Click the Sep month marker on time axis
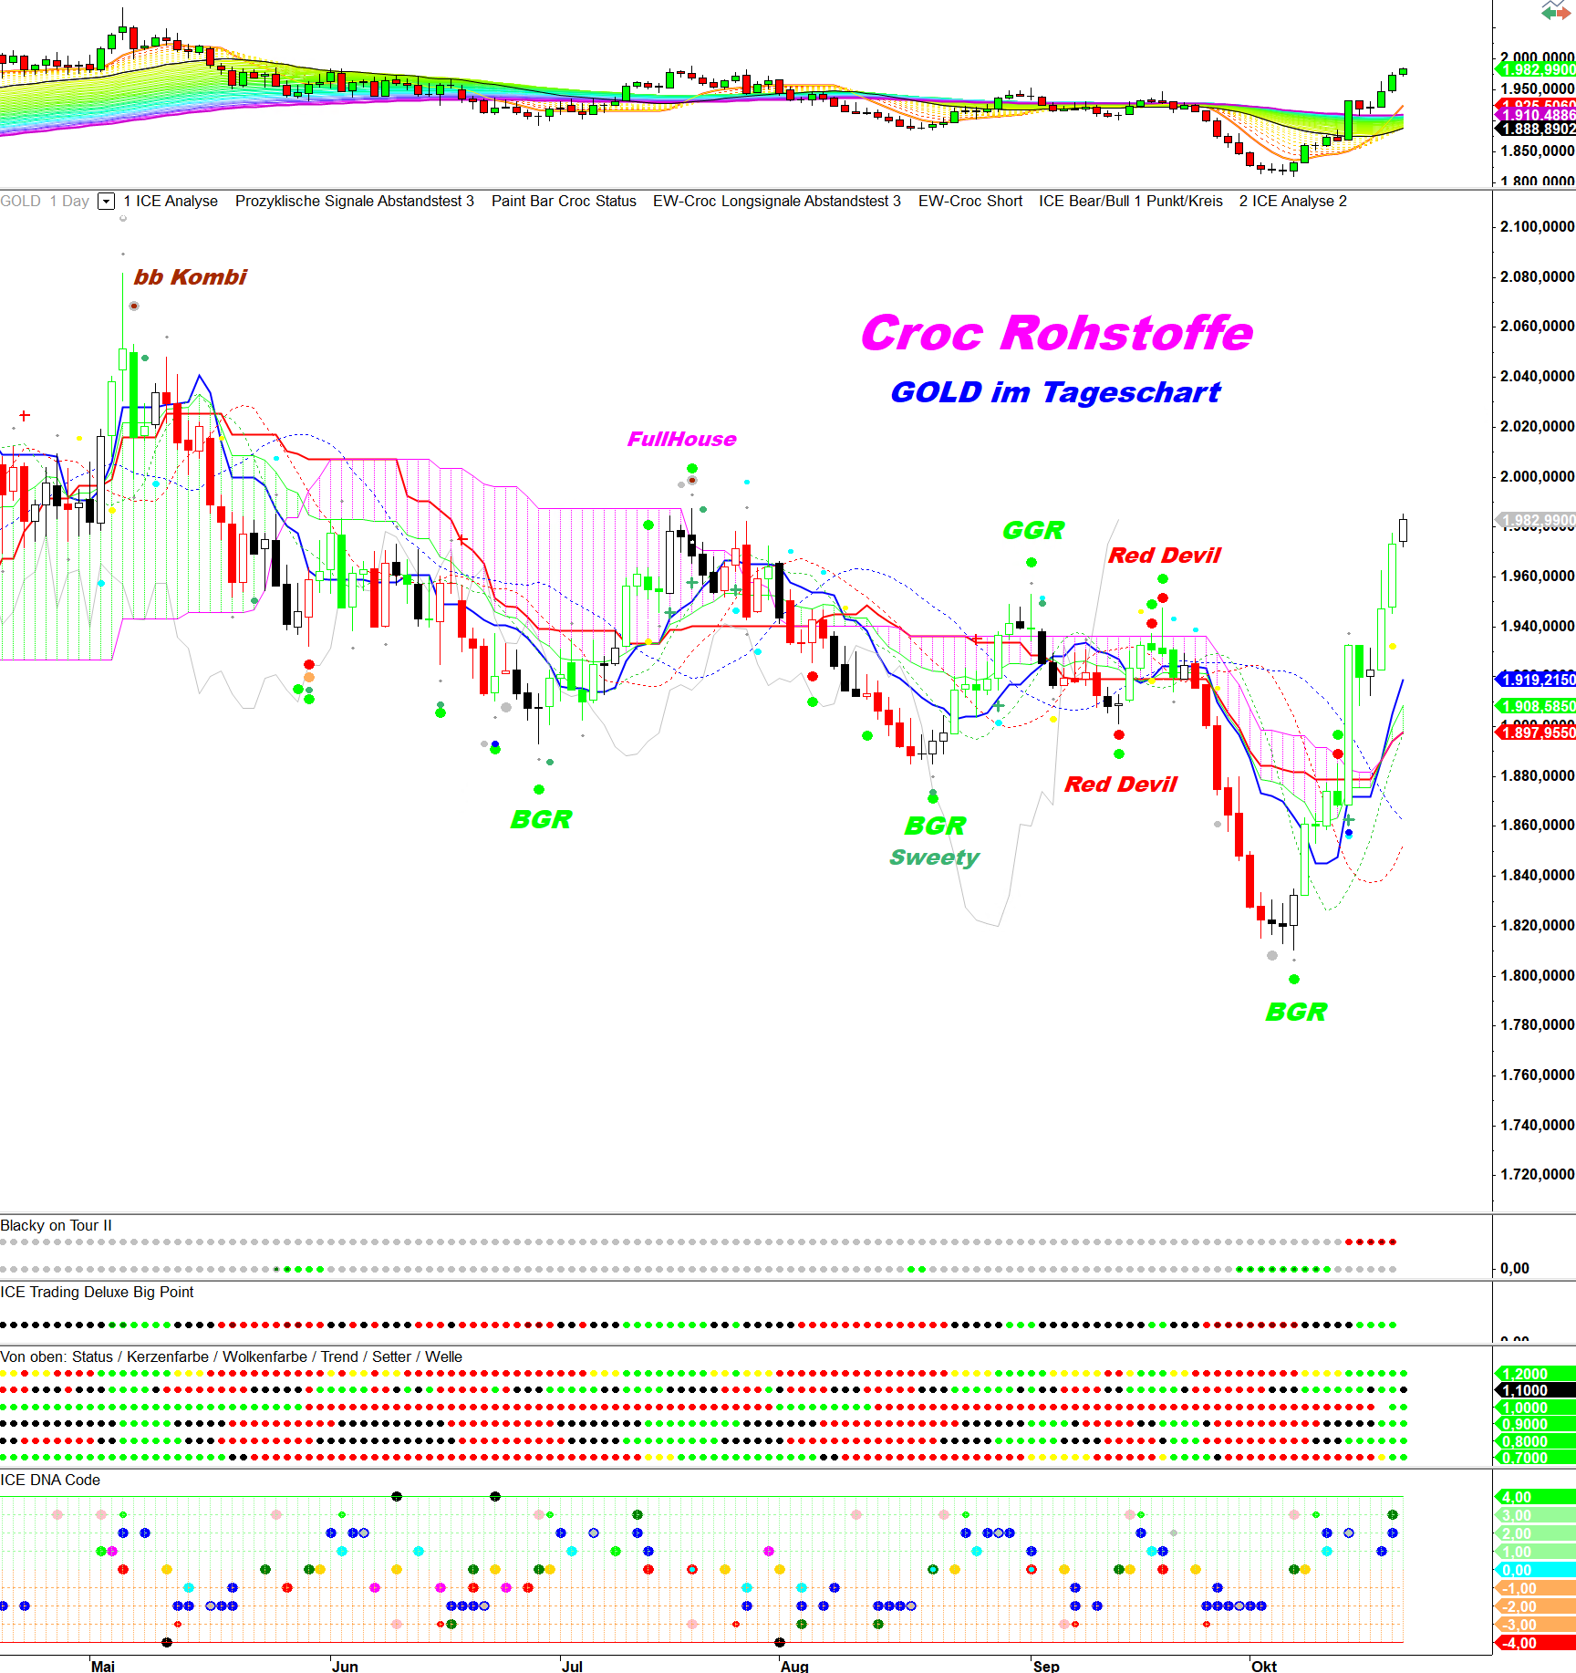 pyautogui.click(x=1046, y=1666)
